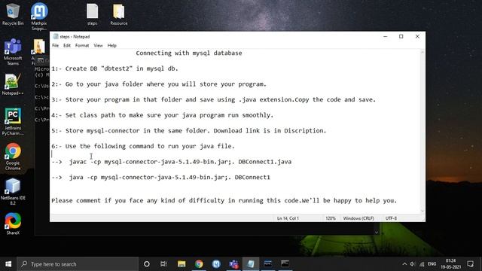
Task: Click the step 4 'Set class path' line
Action: pyautogui.click(x=163, y=115)
